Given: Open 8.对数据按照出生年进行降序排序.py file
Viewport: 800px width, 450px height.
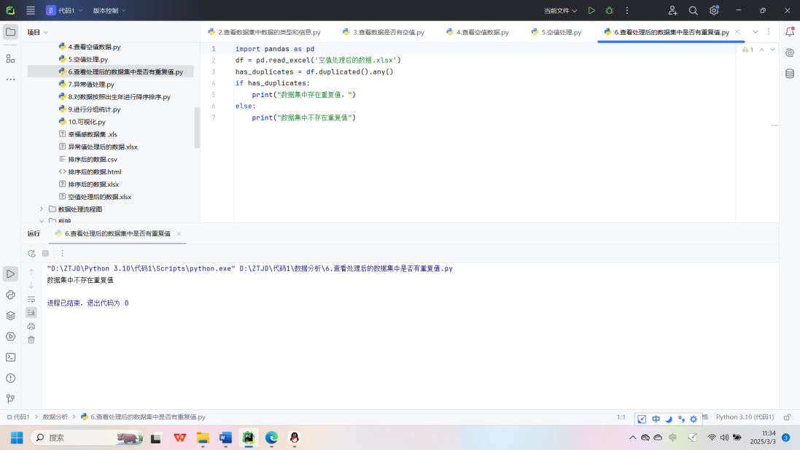Looking at the screenshot, I should click(114, 97).
